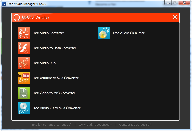Image resolution: width=192 pixels, height=131 pixels.
Task: Select the Free Audio Converter label
Action: pos(48,33)
